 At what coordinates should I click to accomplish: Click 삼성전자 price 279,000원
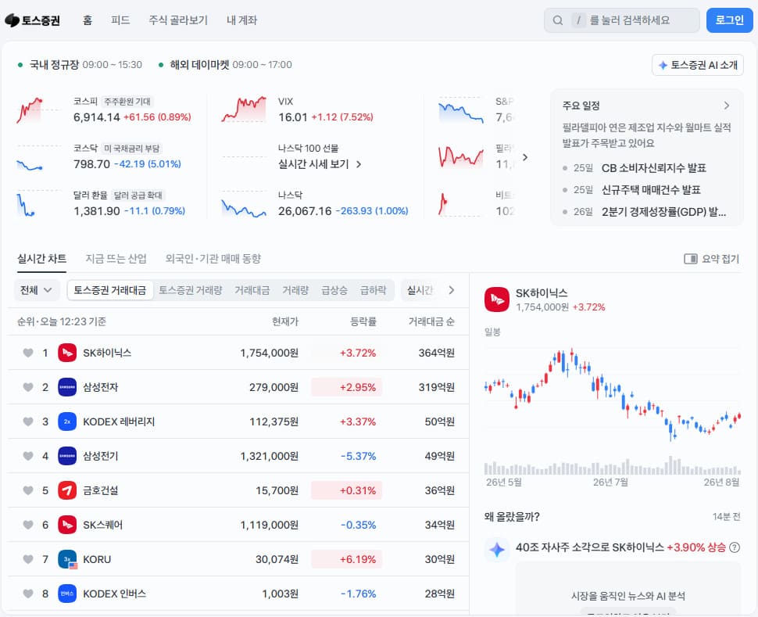pyautogui.click(x=274, y=387)
